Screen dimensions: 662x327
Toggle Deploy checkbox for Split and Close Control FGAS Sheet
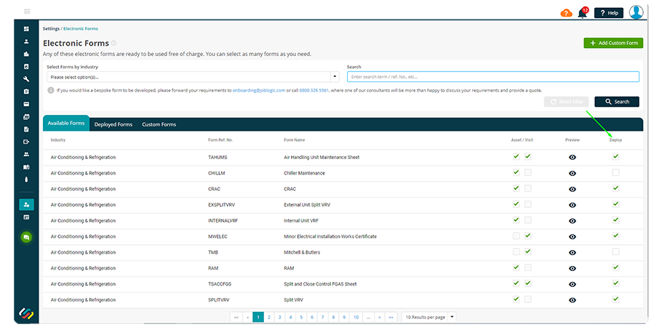coord(615,283)
